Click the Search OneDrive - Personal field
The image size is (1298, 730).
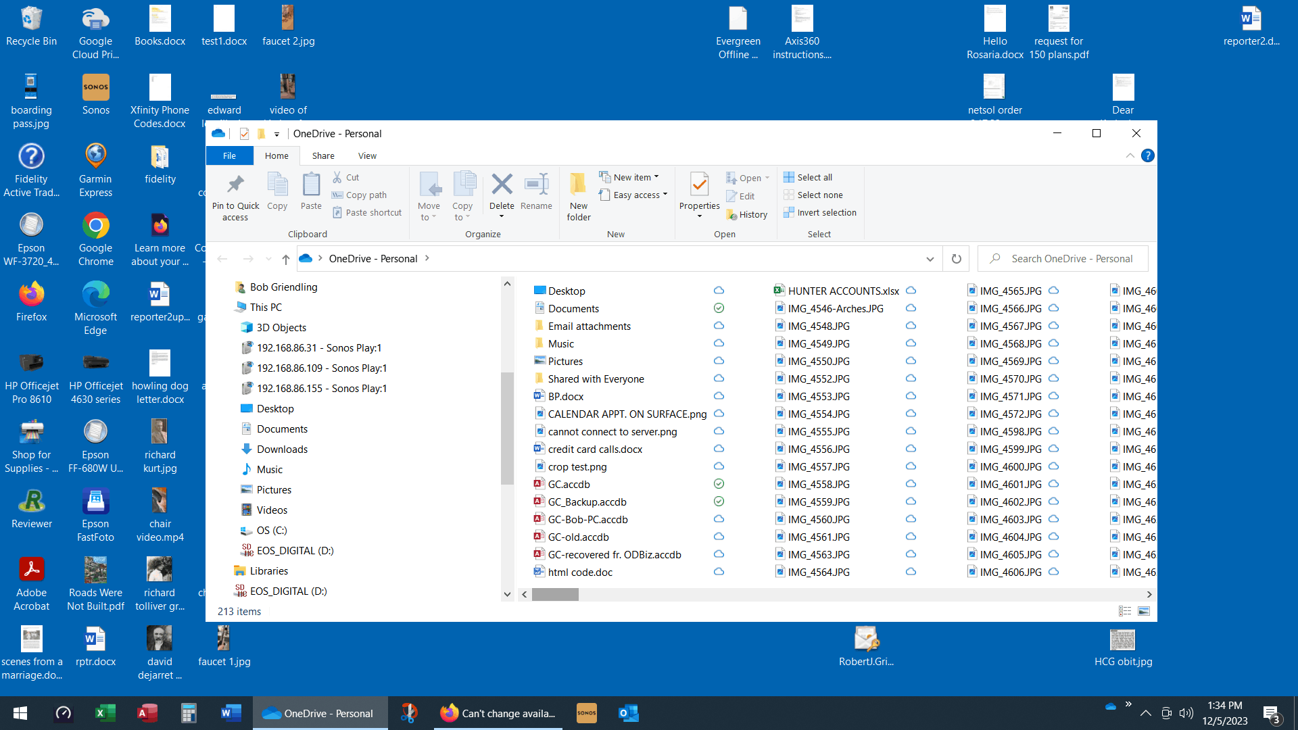click(1072, 259)
